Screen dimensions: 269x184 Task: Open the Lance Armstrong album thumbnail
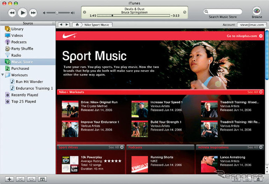(209, 164)
